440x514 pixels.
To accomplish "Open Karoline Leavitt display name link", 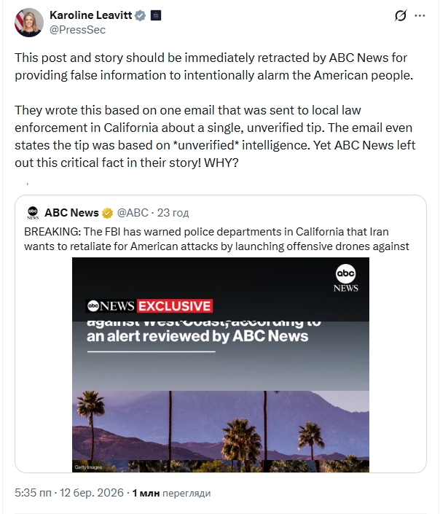I will (91, 15).
